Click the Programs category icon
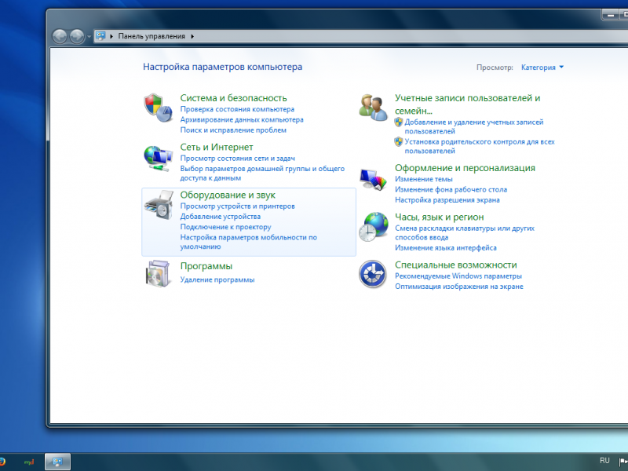 [158, 273]
